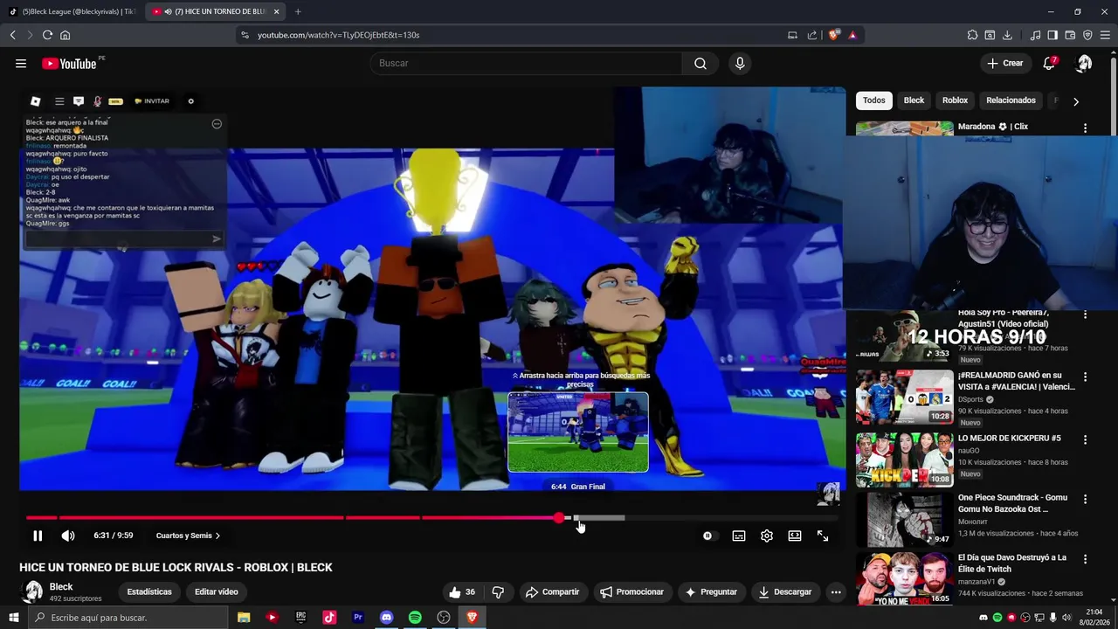Select the Bleck filter chip

coord(914,100)
